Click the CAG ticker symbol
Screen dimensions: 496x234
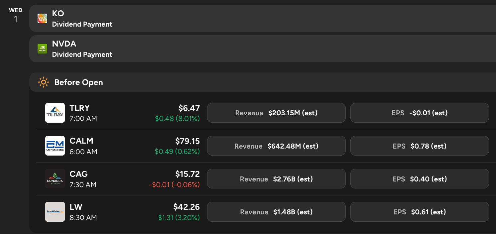[x=79, y=174]
